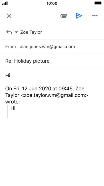The image size is (104, 186).
Task: Tap the 10:00 clock in status bar
Action: 52,3
